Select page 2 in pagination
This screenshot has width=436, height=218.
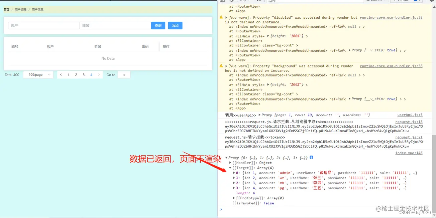coord(76,75)
